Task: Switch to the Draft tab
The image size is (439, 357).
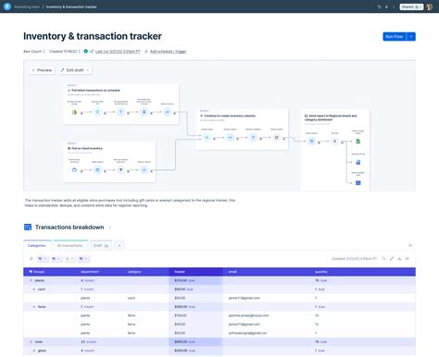Action: tap(101, 245)
